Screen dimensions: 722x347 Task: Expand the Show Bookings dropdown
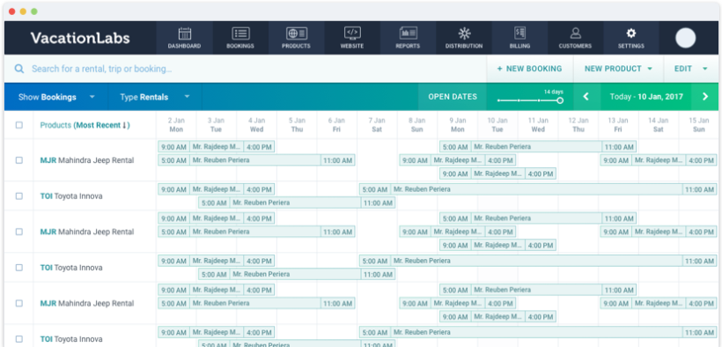click(x=56, y=97)
